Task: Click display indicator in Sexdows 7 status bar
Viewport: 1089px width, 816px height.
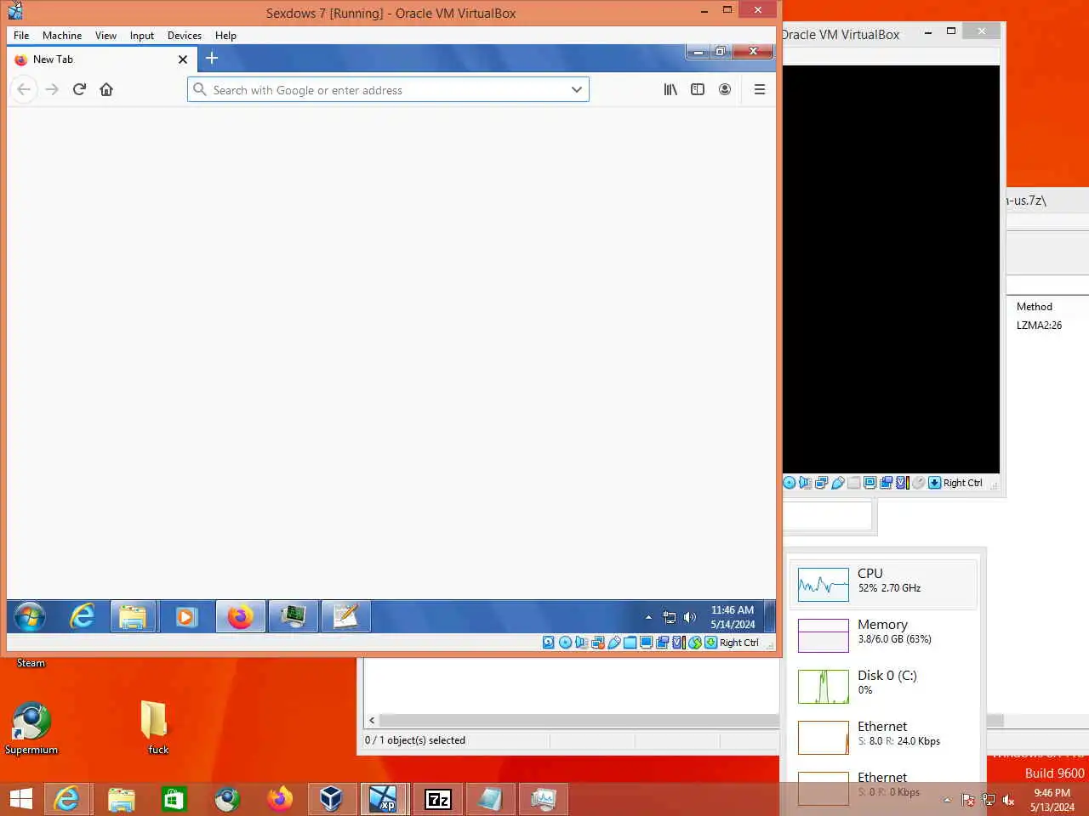Action: click(x=646, y=643)
